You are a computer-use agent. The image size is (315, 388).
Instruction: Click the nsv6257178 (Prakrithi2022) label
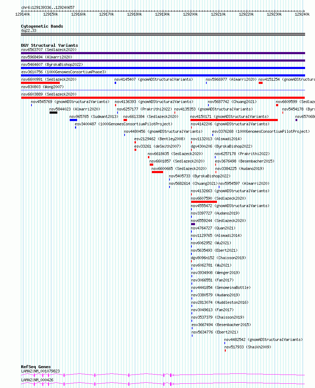(242, 154)
